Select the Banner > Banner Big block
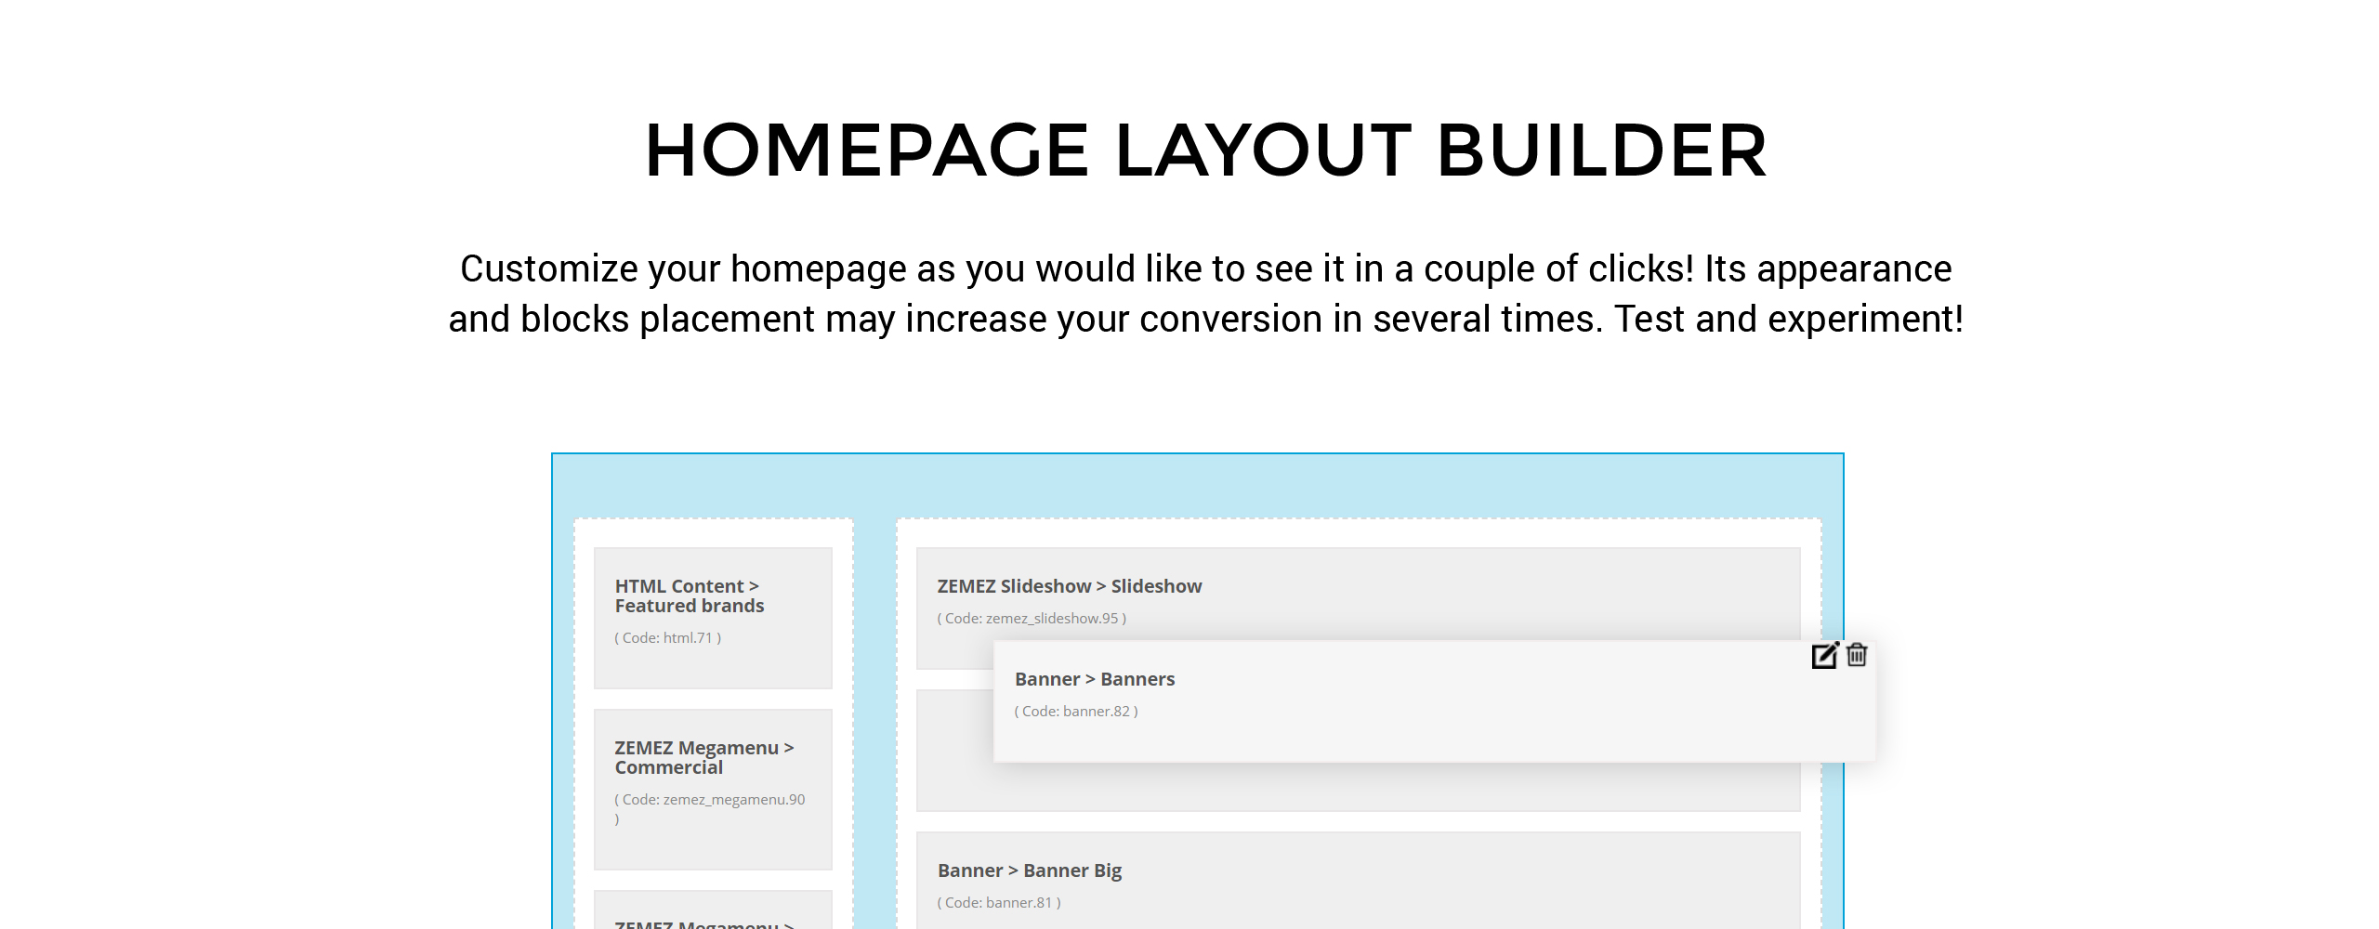Viewport: 2379px width, 929px height. [x=1358, y=881]
